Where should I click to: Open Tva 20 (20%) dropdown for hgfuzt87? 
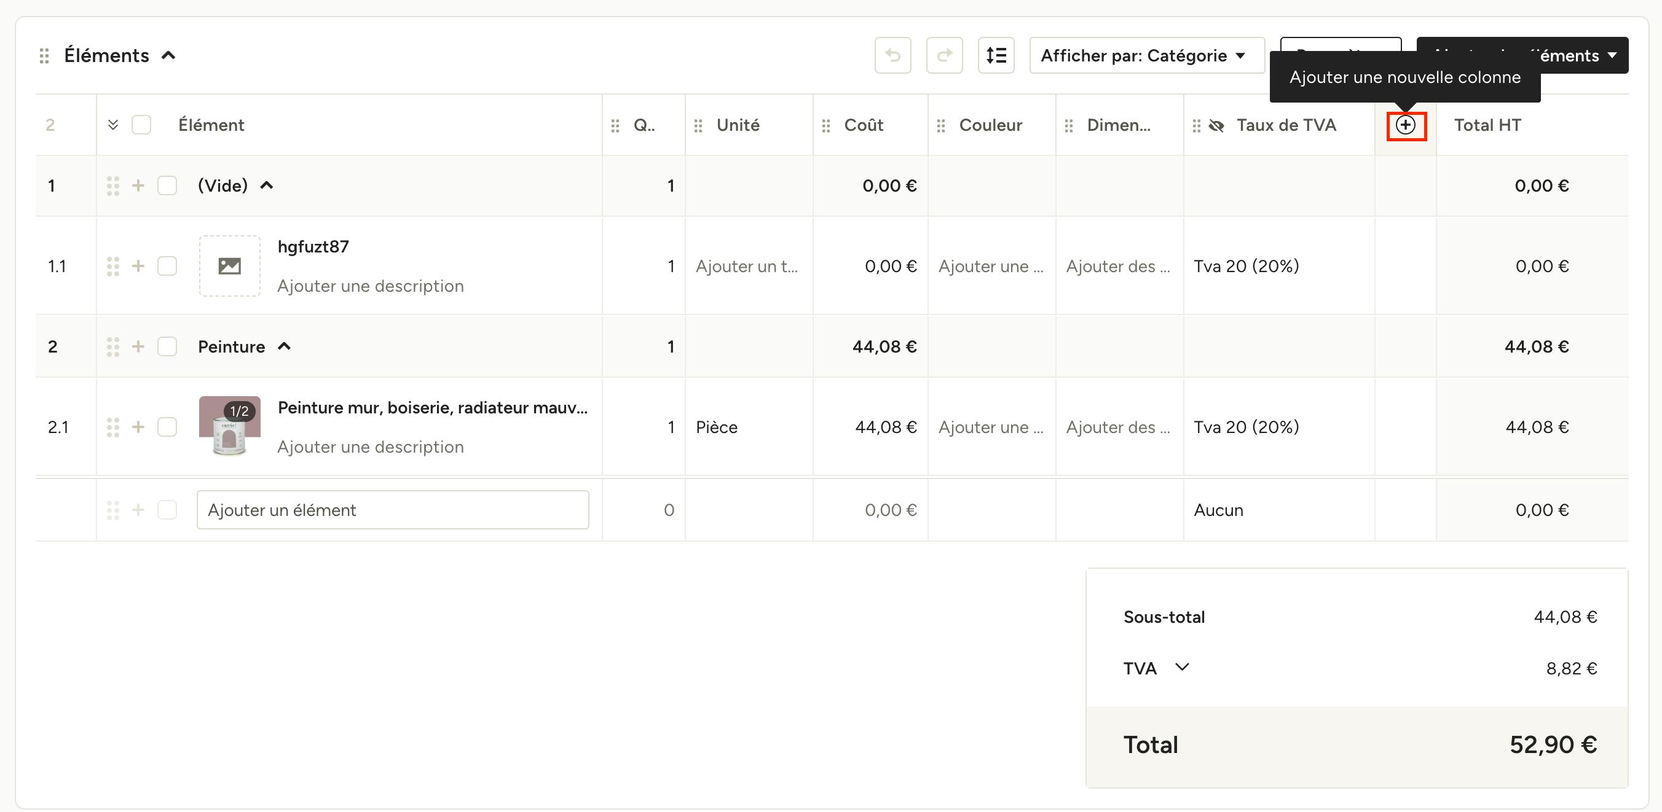tap(1278, 266)
